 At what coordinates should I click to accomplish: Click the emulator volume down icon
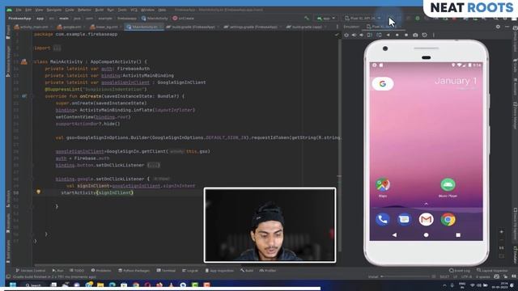tap(362, 35)
